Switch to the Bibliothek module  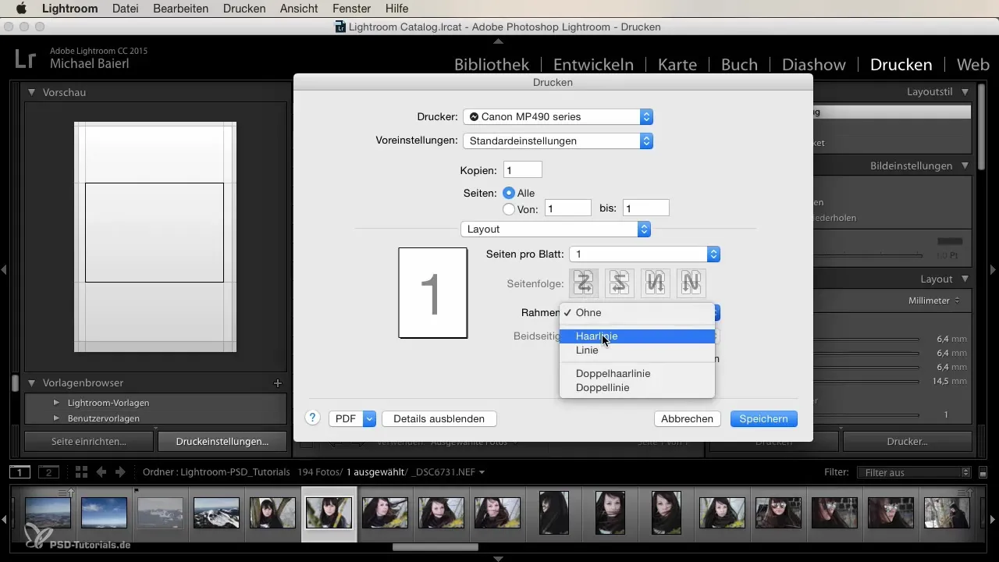tap(492, 65)
